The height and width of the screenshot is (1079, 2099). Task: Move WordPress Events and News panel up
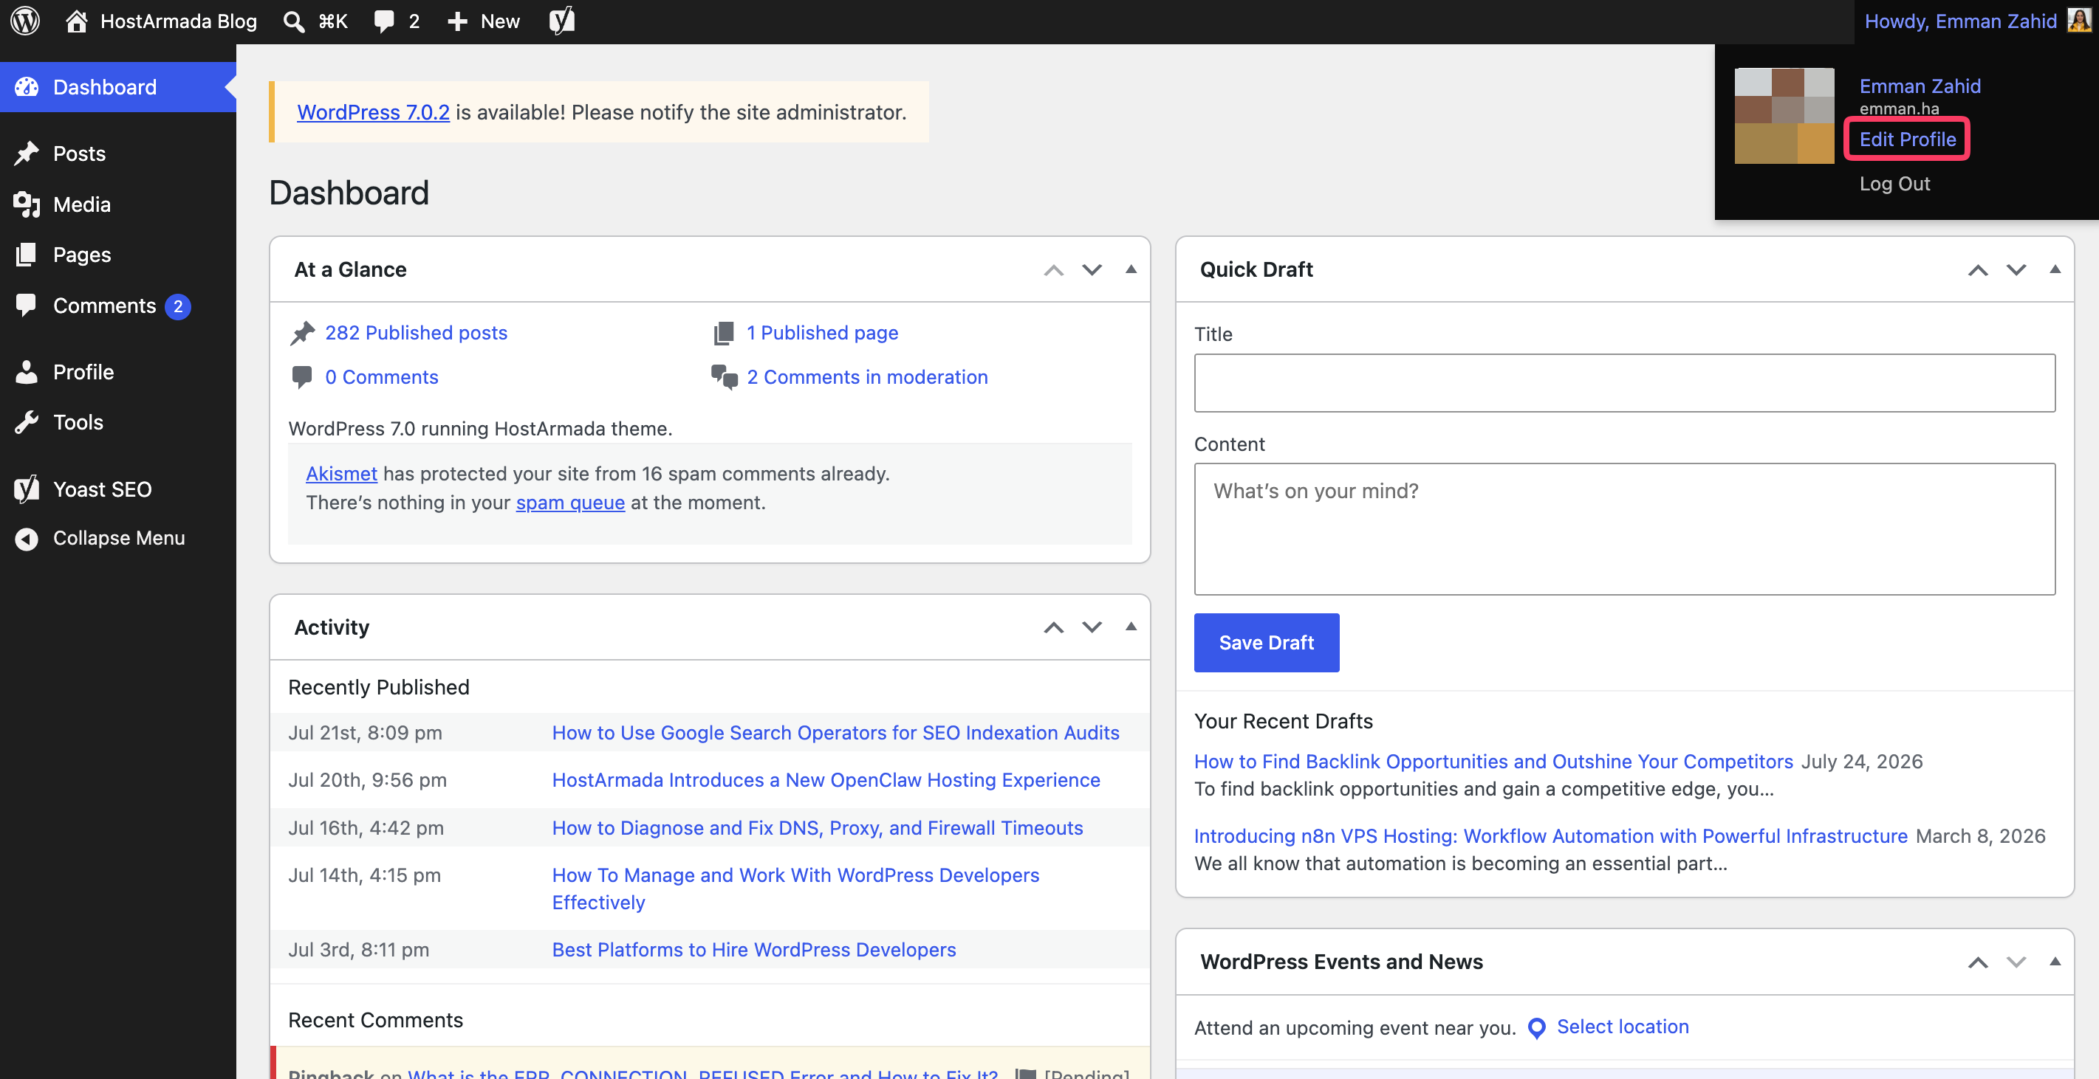pos(1978,962)
